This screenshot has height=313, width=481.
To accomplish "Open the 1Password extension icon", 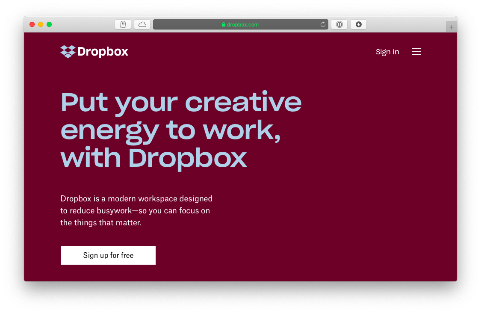I will coord(339,24).
